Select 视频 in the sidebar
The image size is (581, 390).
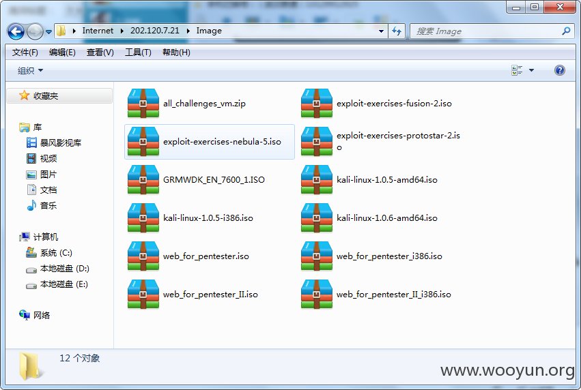[42, 158]
